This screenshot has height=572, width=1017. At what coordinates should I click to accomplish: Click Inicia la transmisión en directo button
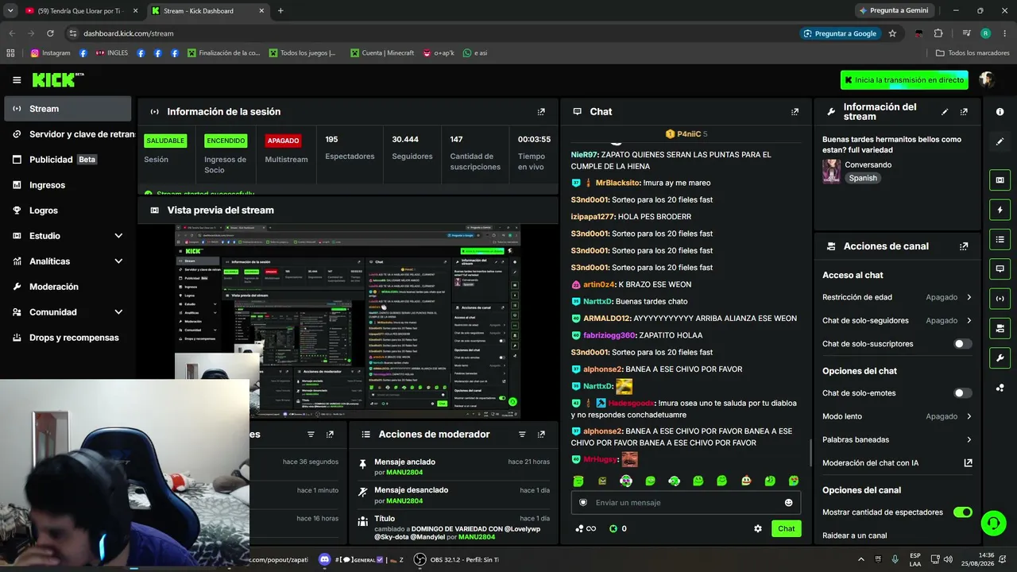click(904, 80)
